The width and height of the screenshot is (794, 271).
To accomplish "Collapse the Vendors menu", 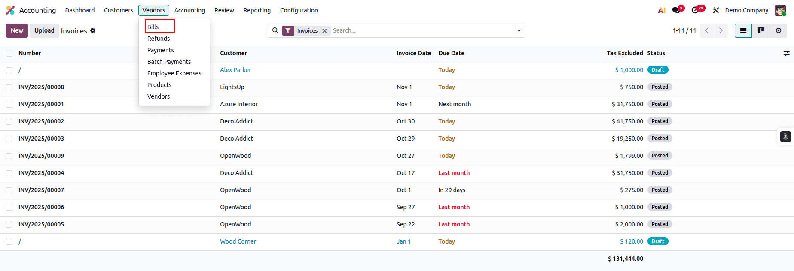I will coord(154,10).
